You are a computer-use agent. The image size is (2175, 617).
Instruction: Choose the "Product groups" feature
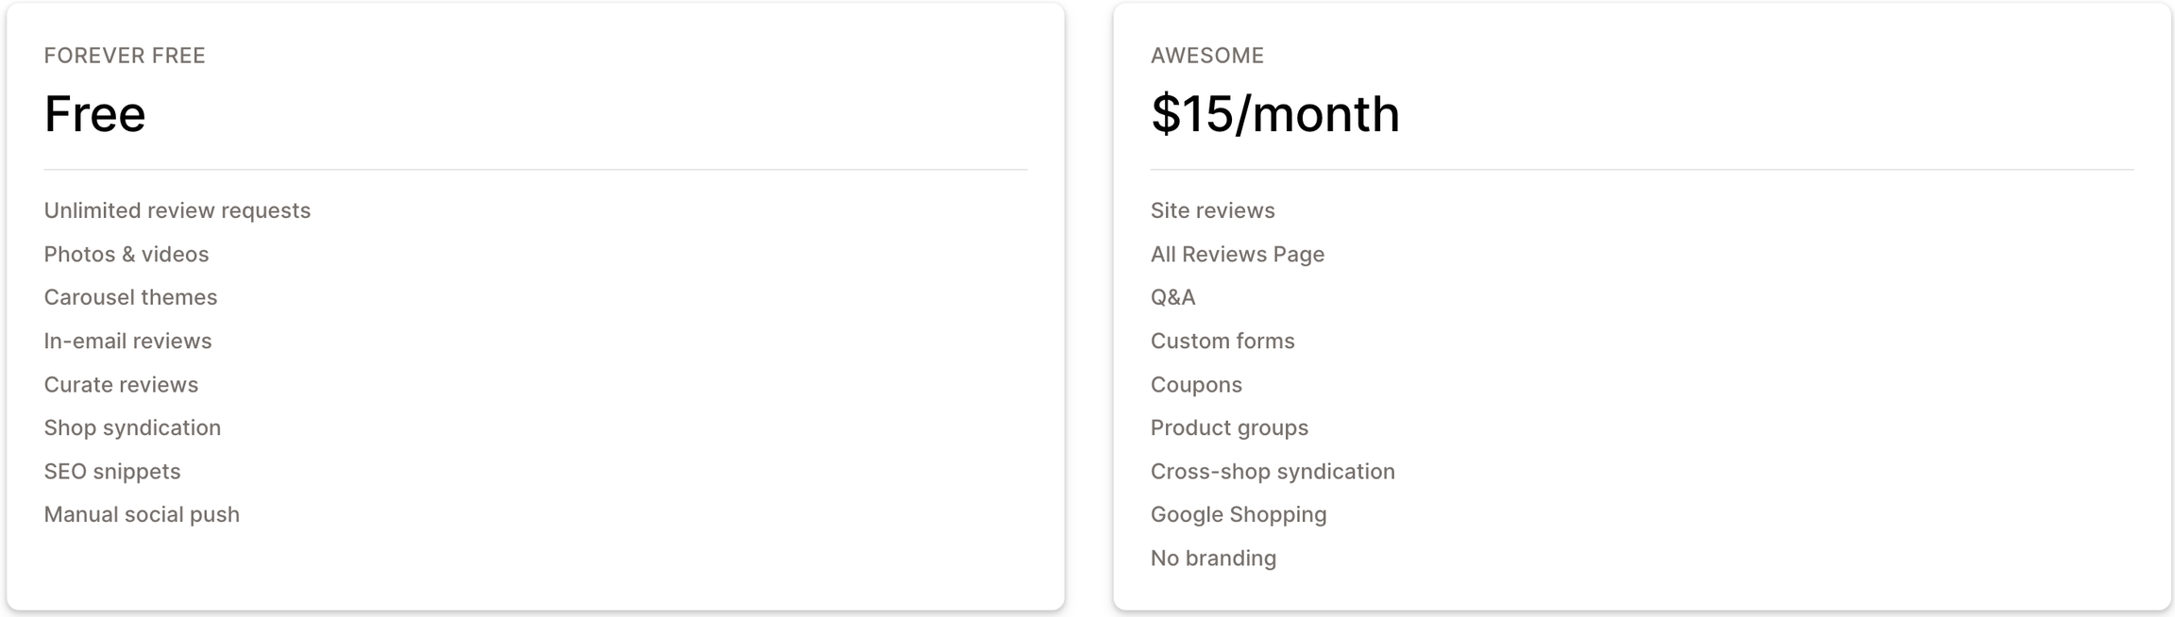pyautogui.click(x=1228, y=427)
